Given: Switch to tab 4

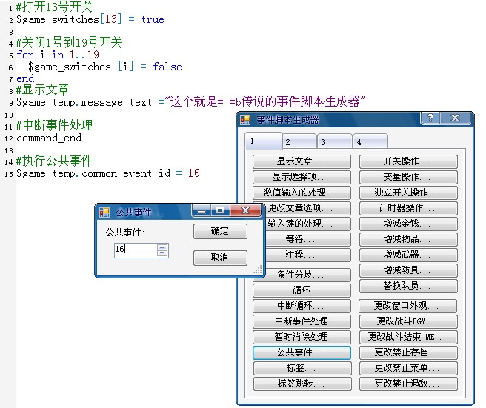Looking at the screenshot, I should pyautogui.click(x=370, y=142).
